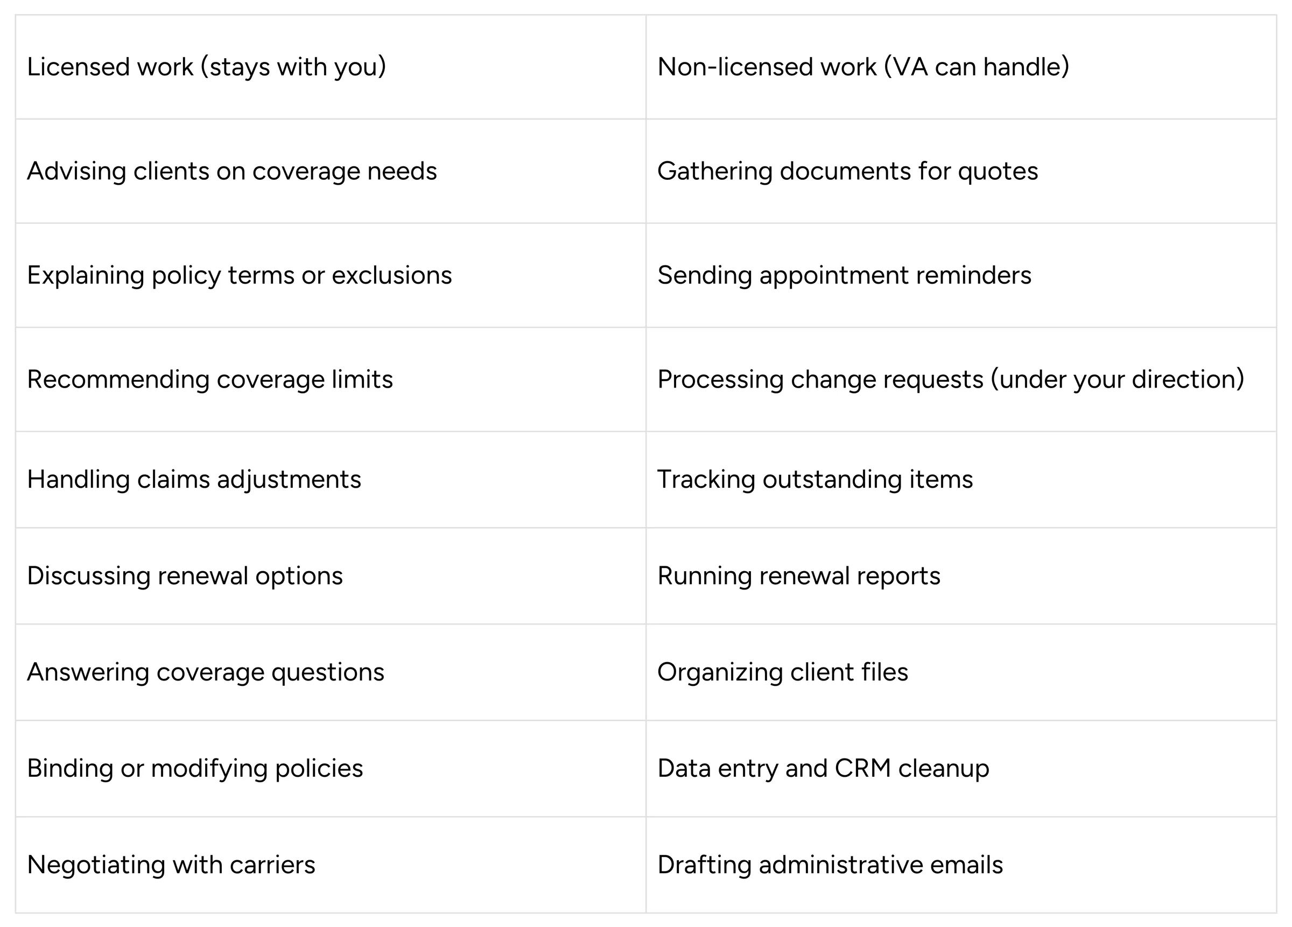Click 'Explaining policy terms or exclusions' text
This screenshot has width=1292, height=927.
[x=239, y=275]
